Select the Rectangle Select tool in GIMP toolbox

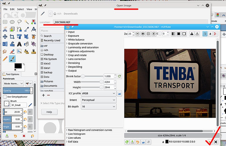point(5,22)
